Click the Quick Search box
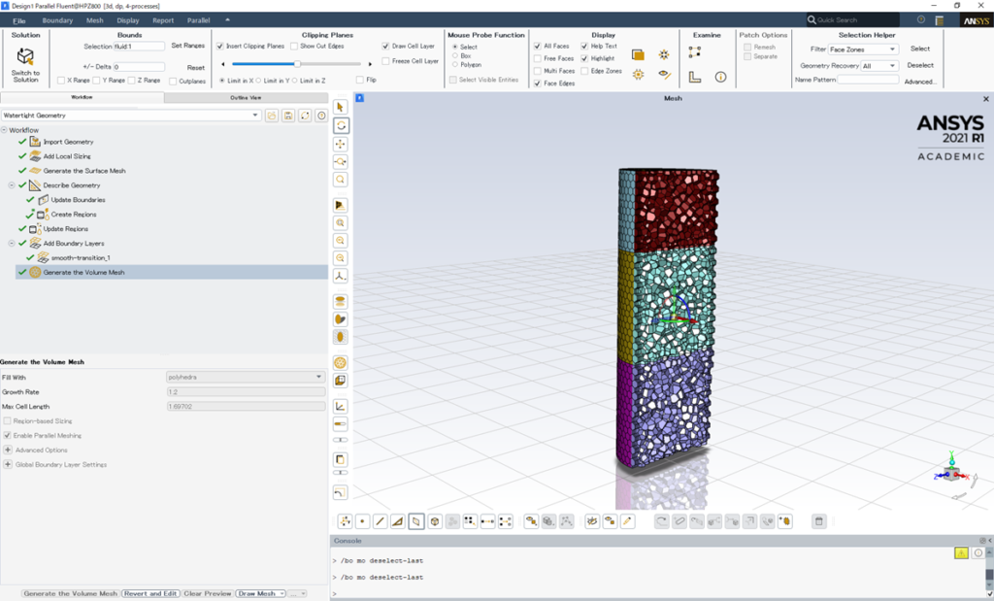 pos(852,20)
